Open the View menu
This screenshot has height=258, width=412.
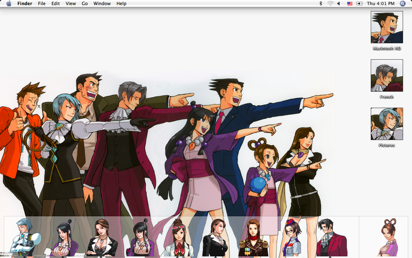coord(71,4)
